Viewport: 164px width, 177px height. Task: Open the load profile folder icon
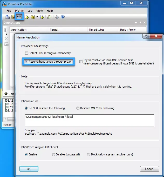33,17
